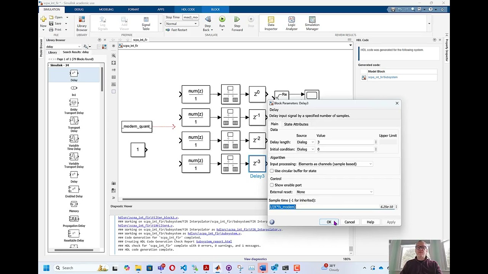Click the Delay3 block on canvas
The height and width of the screenshot is (274, 488).
pos(257,164)
